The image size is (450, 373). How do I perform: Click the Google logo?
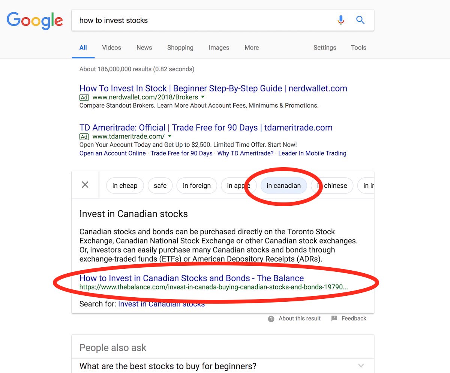point(34,21)
